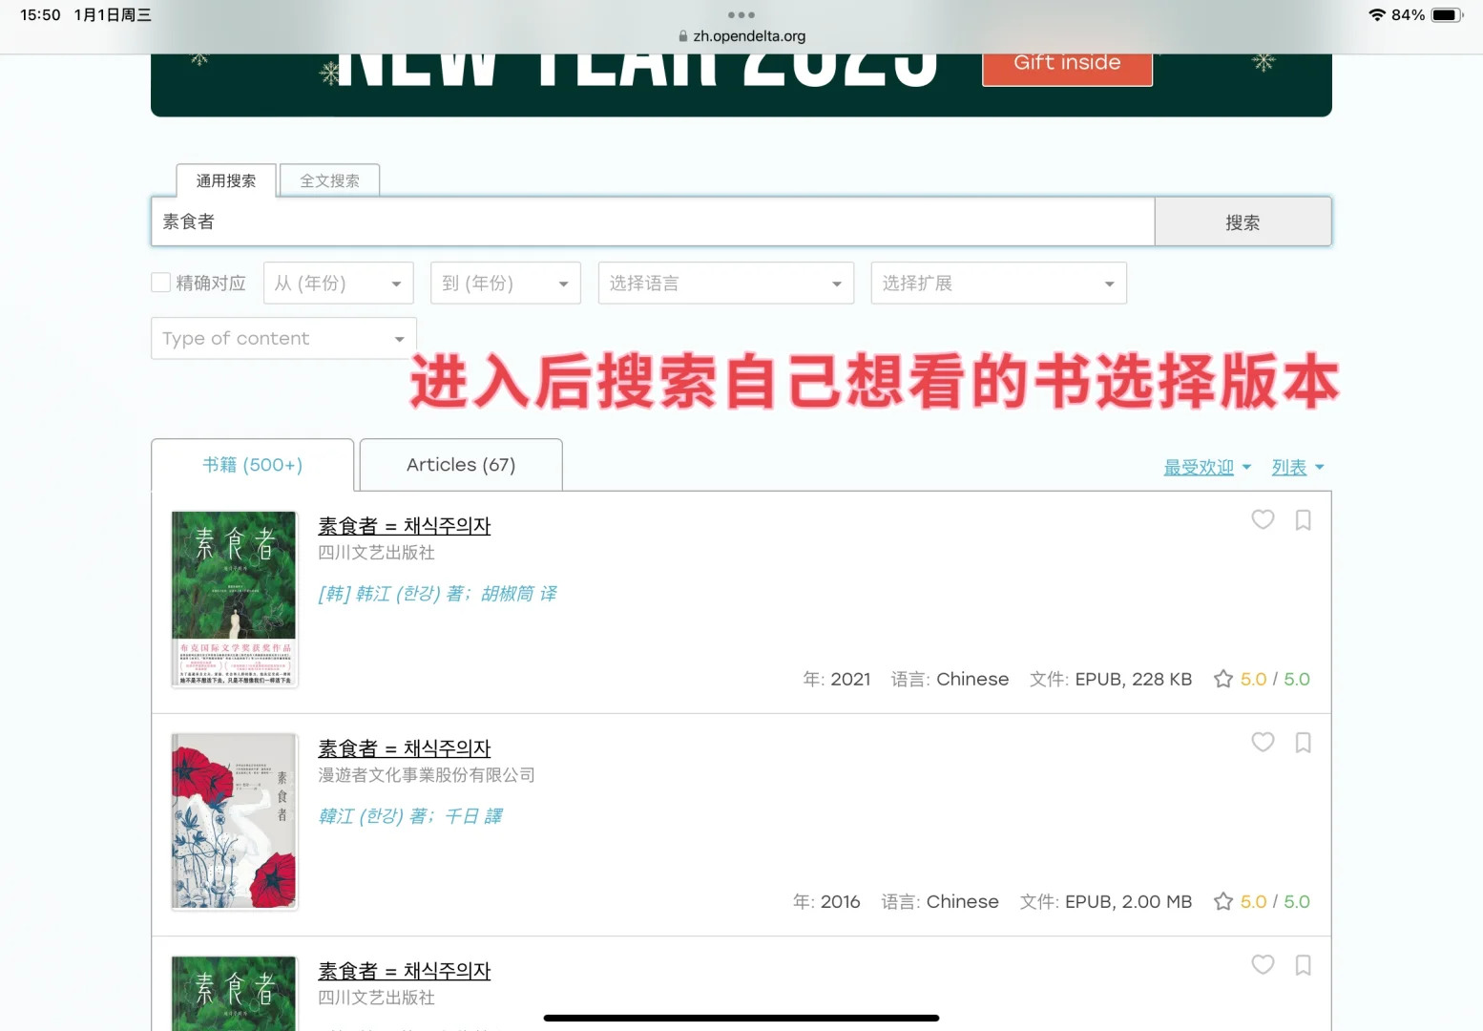Tap the Wi-Fi status icon
The width and height of the screenshot is (1483, 1031).
[1377, 14]
